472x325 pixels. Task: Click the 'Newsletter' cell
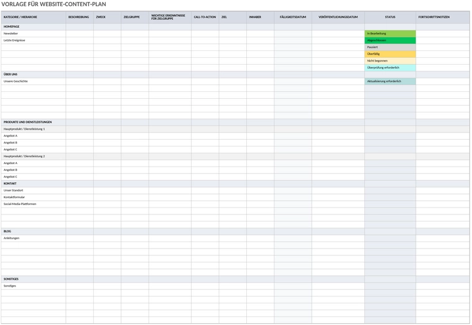coord(34,34)
